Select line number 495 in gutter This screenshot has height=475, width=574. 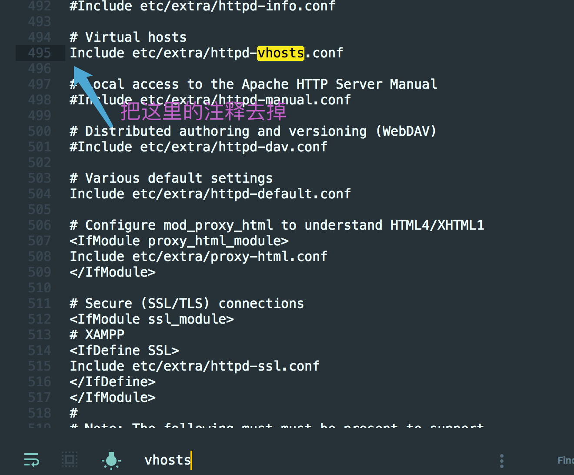pos(40,53)
